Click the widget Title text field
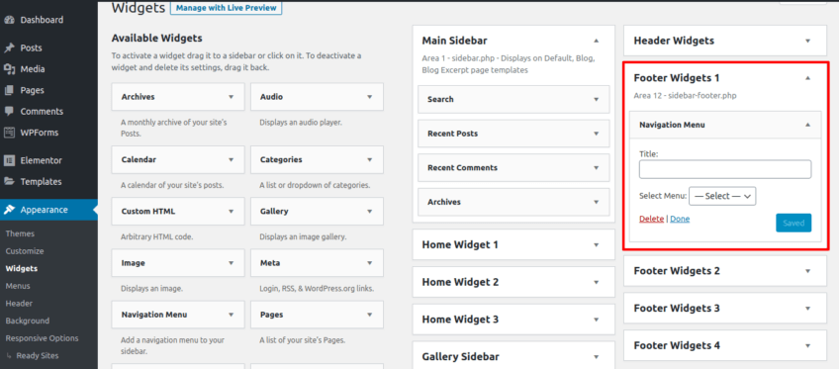The image size is (839, 369). tap(725, 169)
